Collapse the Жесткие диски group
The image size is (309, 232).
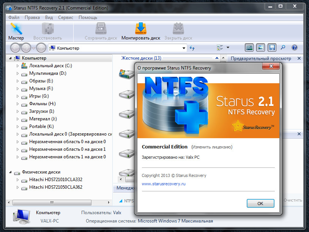click(x=217, y=58)
